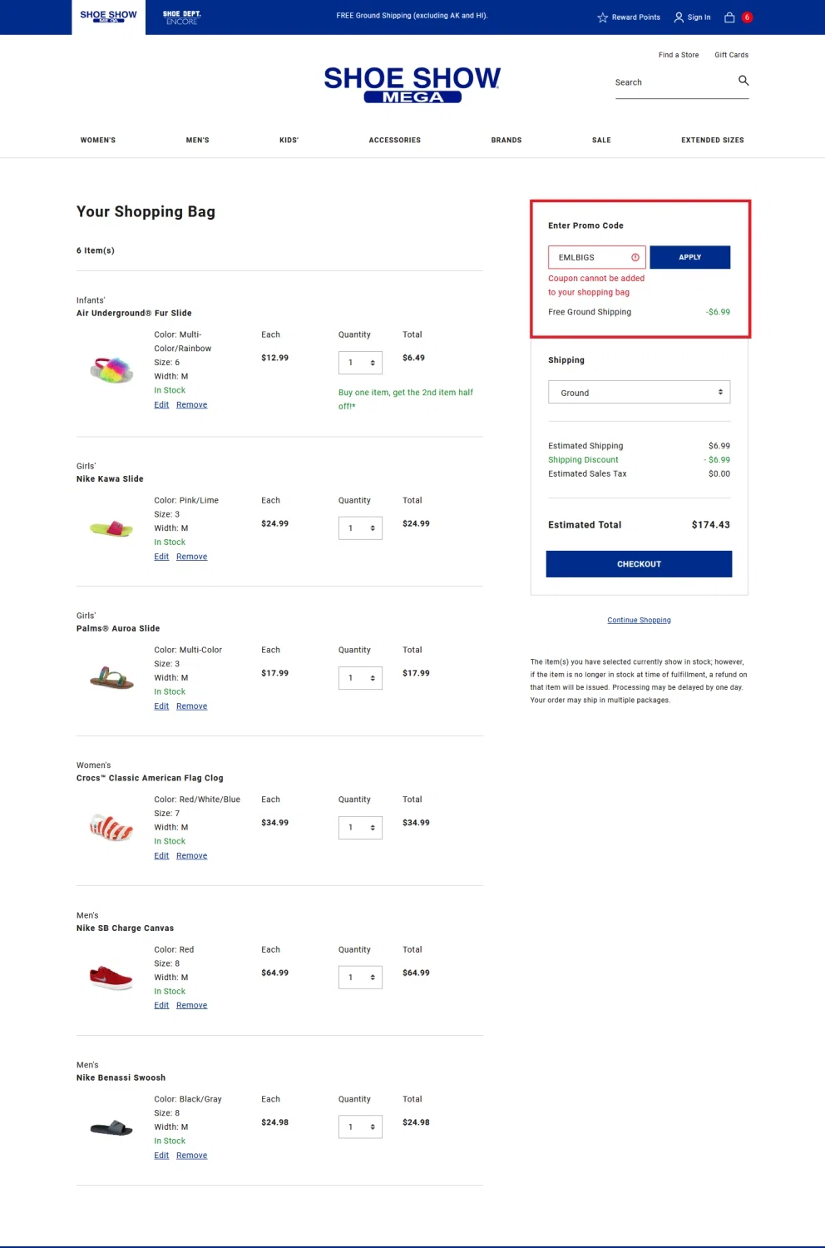The height and width of the screenshot is (1248, 825).
Task: Open quantity dropdown for Nike SB Charge Canvas
Action: [x=360, y=978]
